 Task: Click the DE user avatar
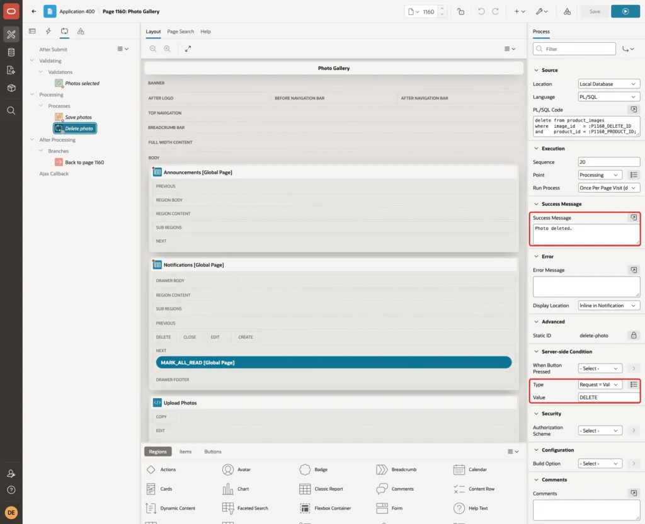[x=11, y=513]
